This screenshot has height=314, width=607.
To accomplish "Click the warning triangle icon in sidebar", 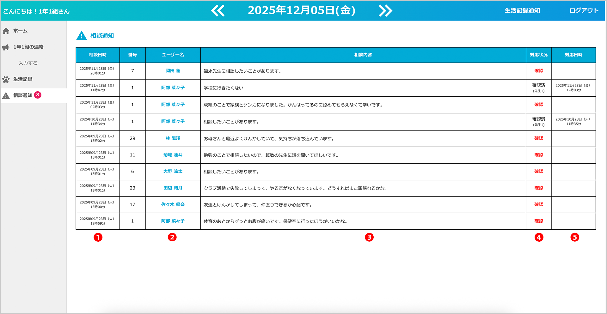I will (6, 95).
